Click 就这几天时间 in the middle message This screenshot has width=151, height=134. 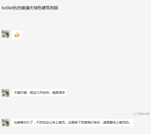coord(40,93)
